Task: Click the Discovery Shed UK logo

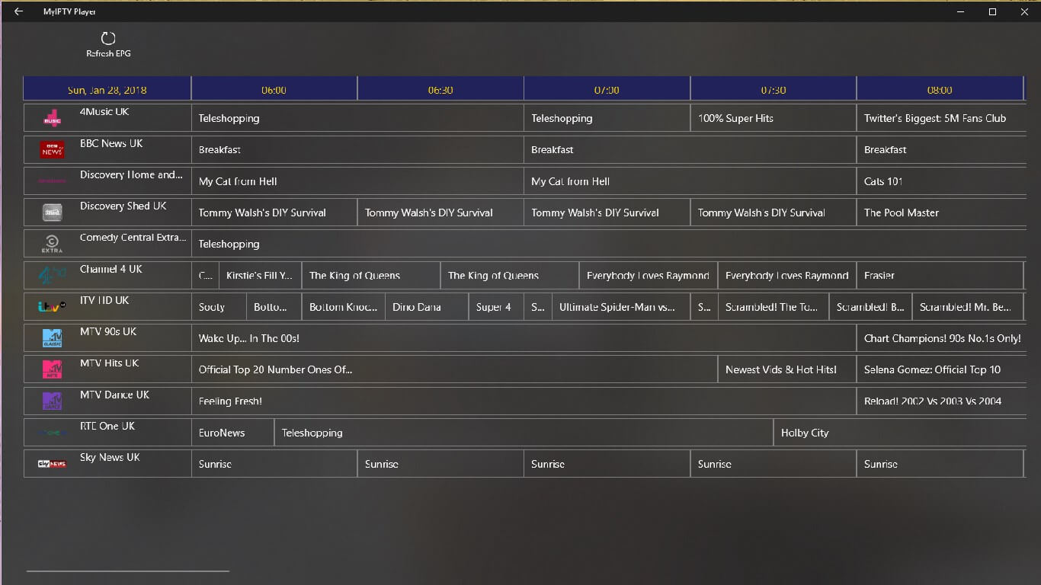Action: [x=50, y=212]
